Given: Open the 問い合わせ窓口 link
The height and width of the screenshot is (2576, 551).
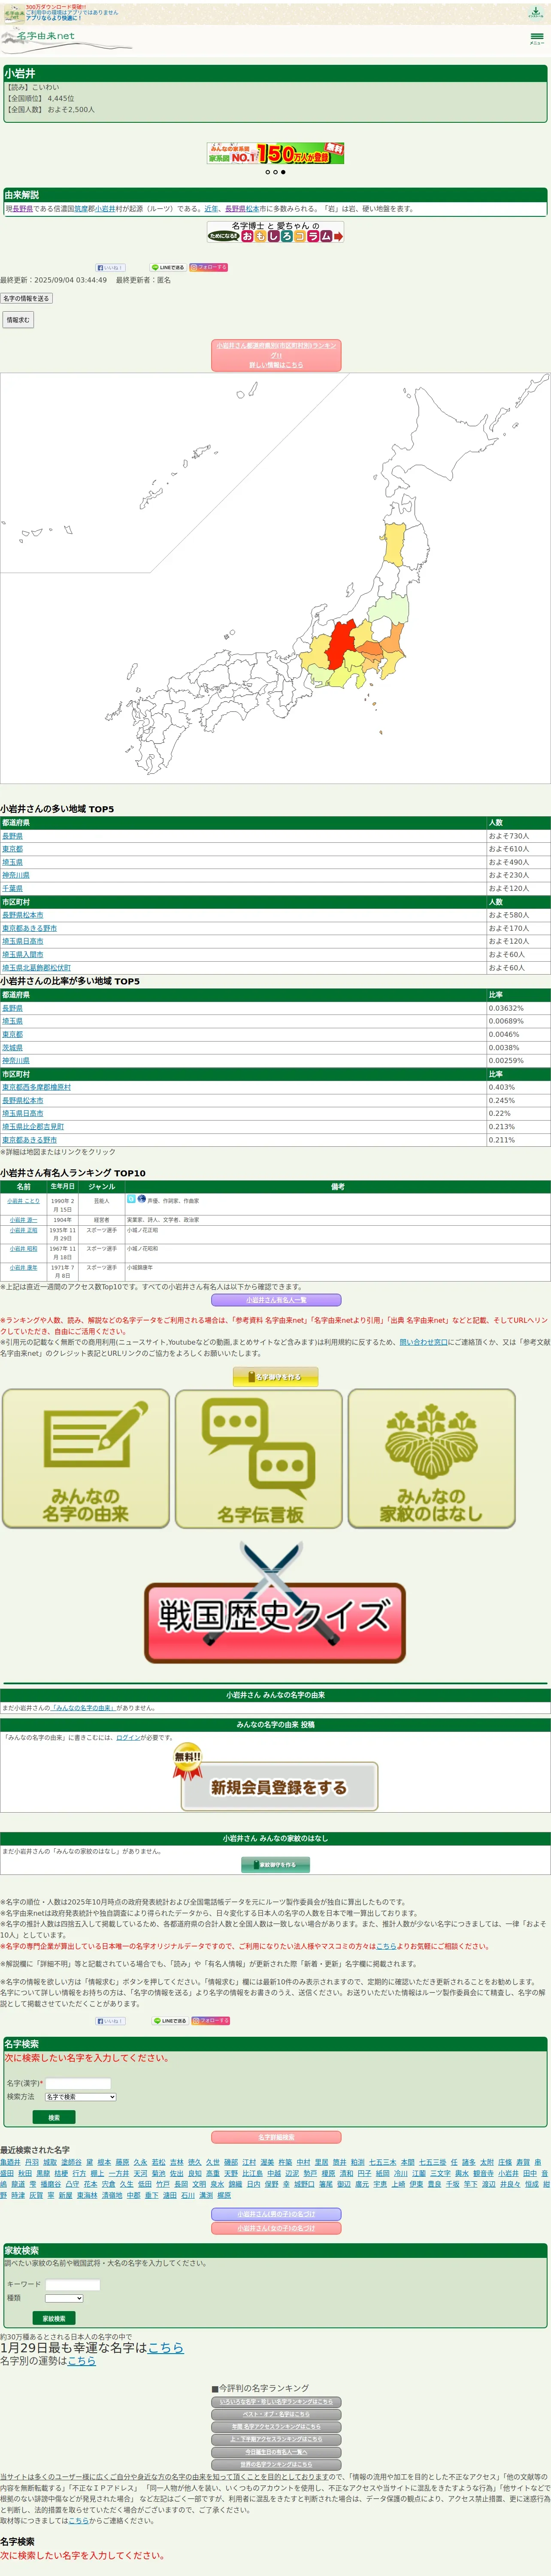Looking at the screenshot, I should tap(424, 1342).
